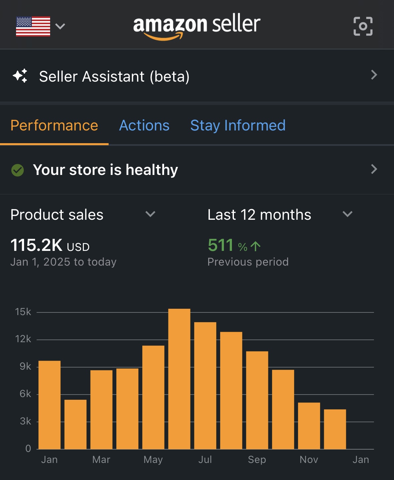
Task: Tap the US flag marketplace icon
Action: 33,26
